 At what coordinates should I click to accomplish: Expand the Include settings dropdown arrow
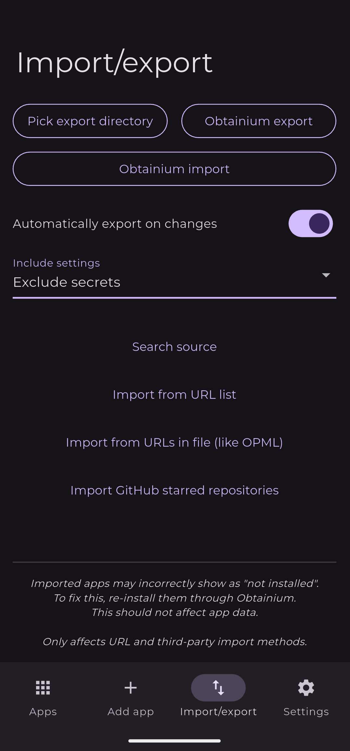pyautogui.click(x=326, y=275)
